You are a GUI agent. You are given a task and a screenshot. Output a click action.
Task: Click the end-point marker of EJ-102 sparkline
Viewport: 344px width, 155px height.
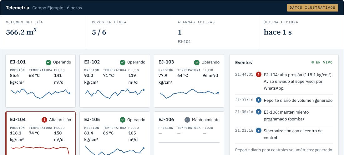144,90
